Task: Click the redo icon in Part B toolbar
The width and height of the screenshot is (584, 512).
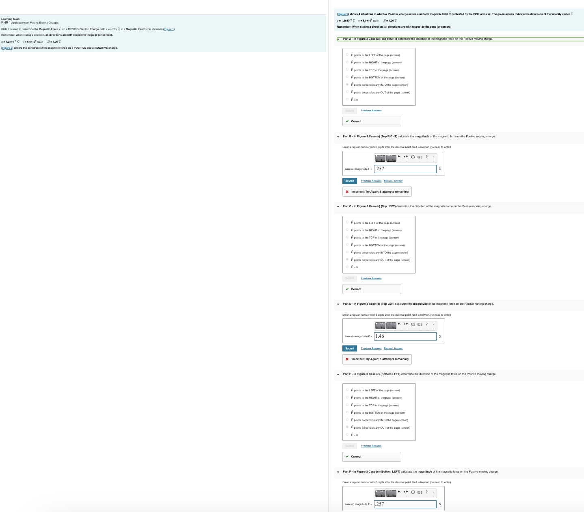Action: (x=406, y=158)
